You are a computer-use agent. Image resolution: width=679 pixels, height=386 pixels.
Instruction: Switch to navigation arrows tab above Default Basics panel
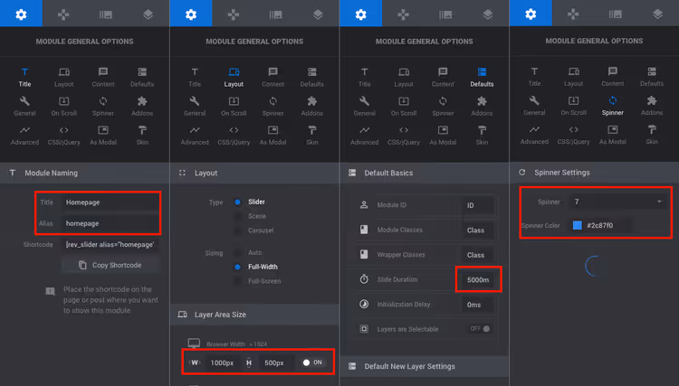click(x=403, y=14)
